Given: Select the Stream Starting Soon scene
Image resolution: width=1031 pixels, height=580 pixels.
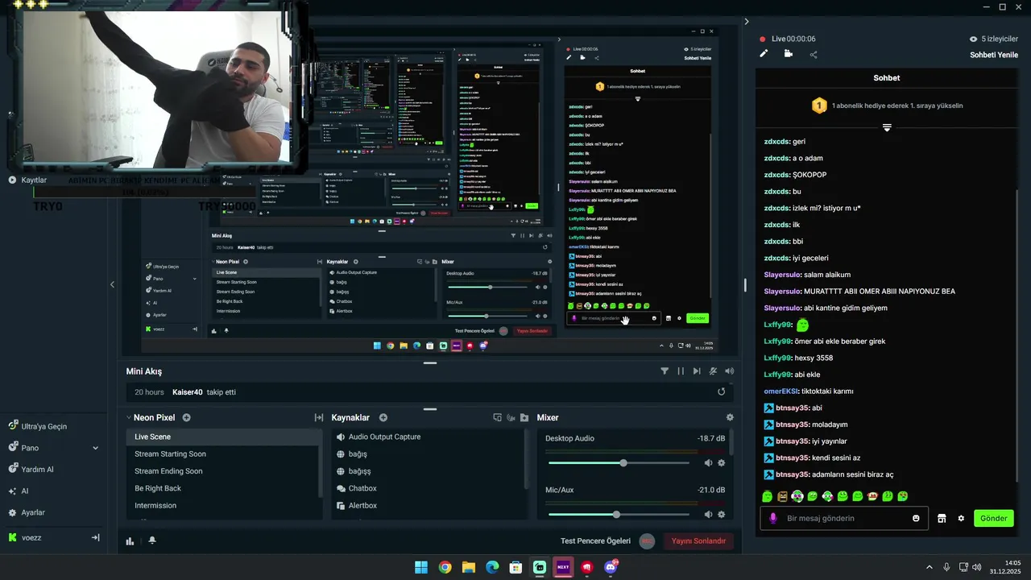Looking at the screenshot, I should 222,454.
